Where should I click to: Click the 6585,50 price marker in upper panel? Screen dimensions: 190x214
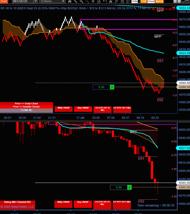tap(184, 83)
